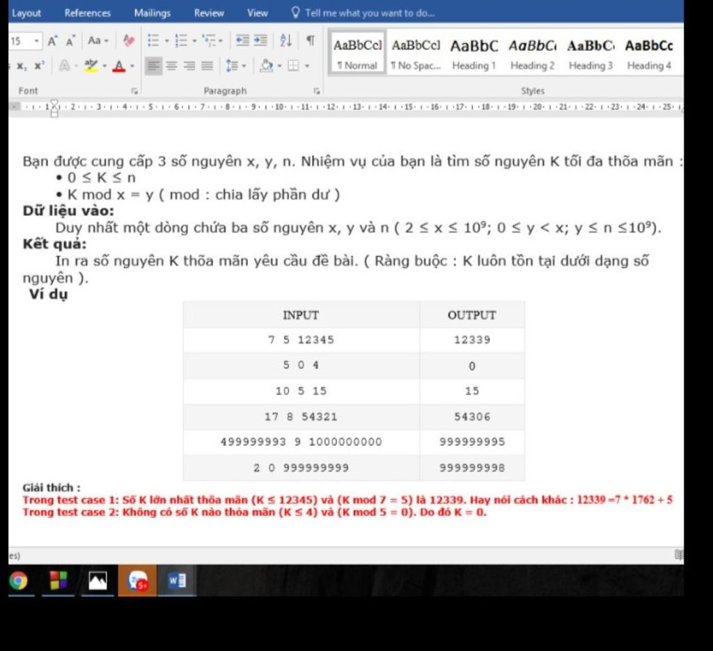Image resolution: width=713 pixels, height=651 pixels.
Task: Apply the Heading 1 style
Action: (x=474, y=53)
